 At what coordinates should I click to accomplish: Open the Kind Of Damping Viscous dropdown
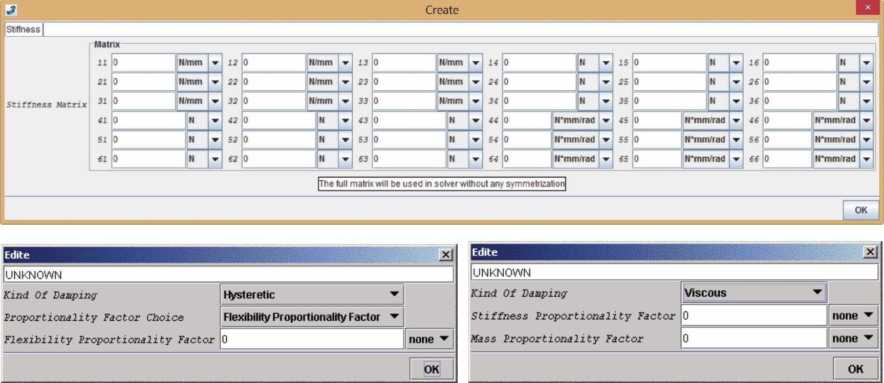point(753,293)
